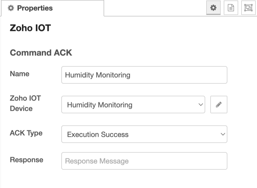
Task: Click the Command ACK section heading
Action: pos(41,53)
